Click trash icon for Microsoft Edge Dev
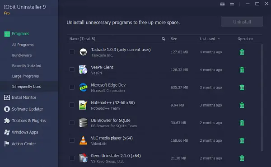 point(242,88)
